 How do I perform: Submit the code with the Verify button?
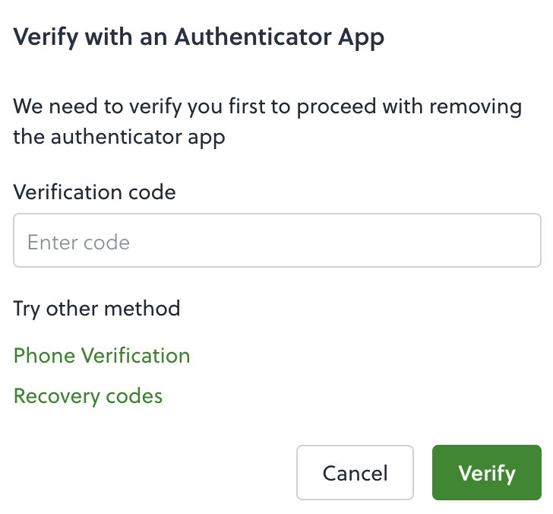(x=486, y=472)
